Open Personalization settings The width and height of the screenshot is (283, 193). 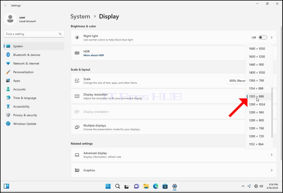click(34, 72)
